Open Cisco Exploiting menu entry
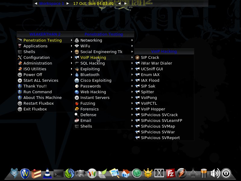 104,81
